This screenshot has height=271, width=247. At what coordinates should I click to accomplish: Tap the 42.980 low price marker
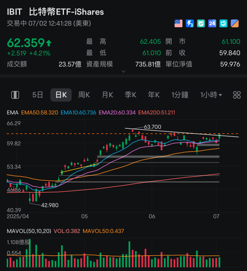(x=50, y=205)
